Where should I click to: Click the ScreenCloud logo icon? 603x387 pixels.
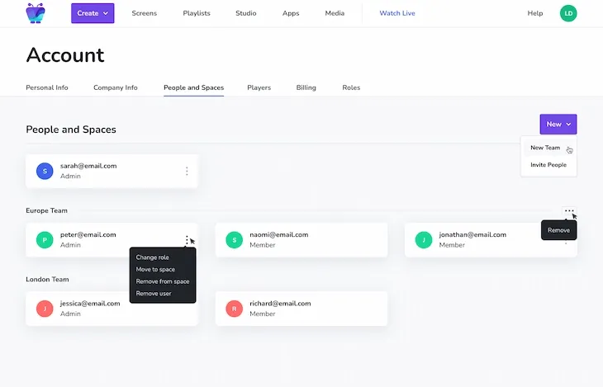coord(36,13)
